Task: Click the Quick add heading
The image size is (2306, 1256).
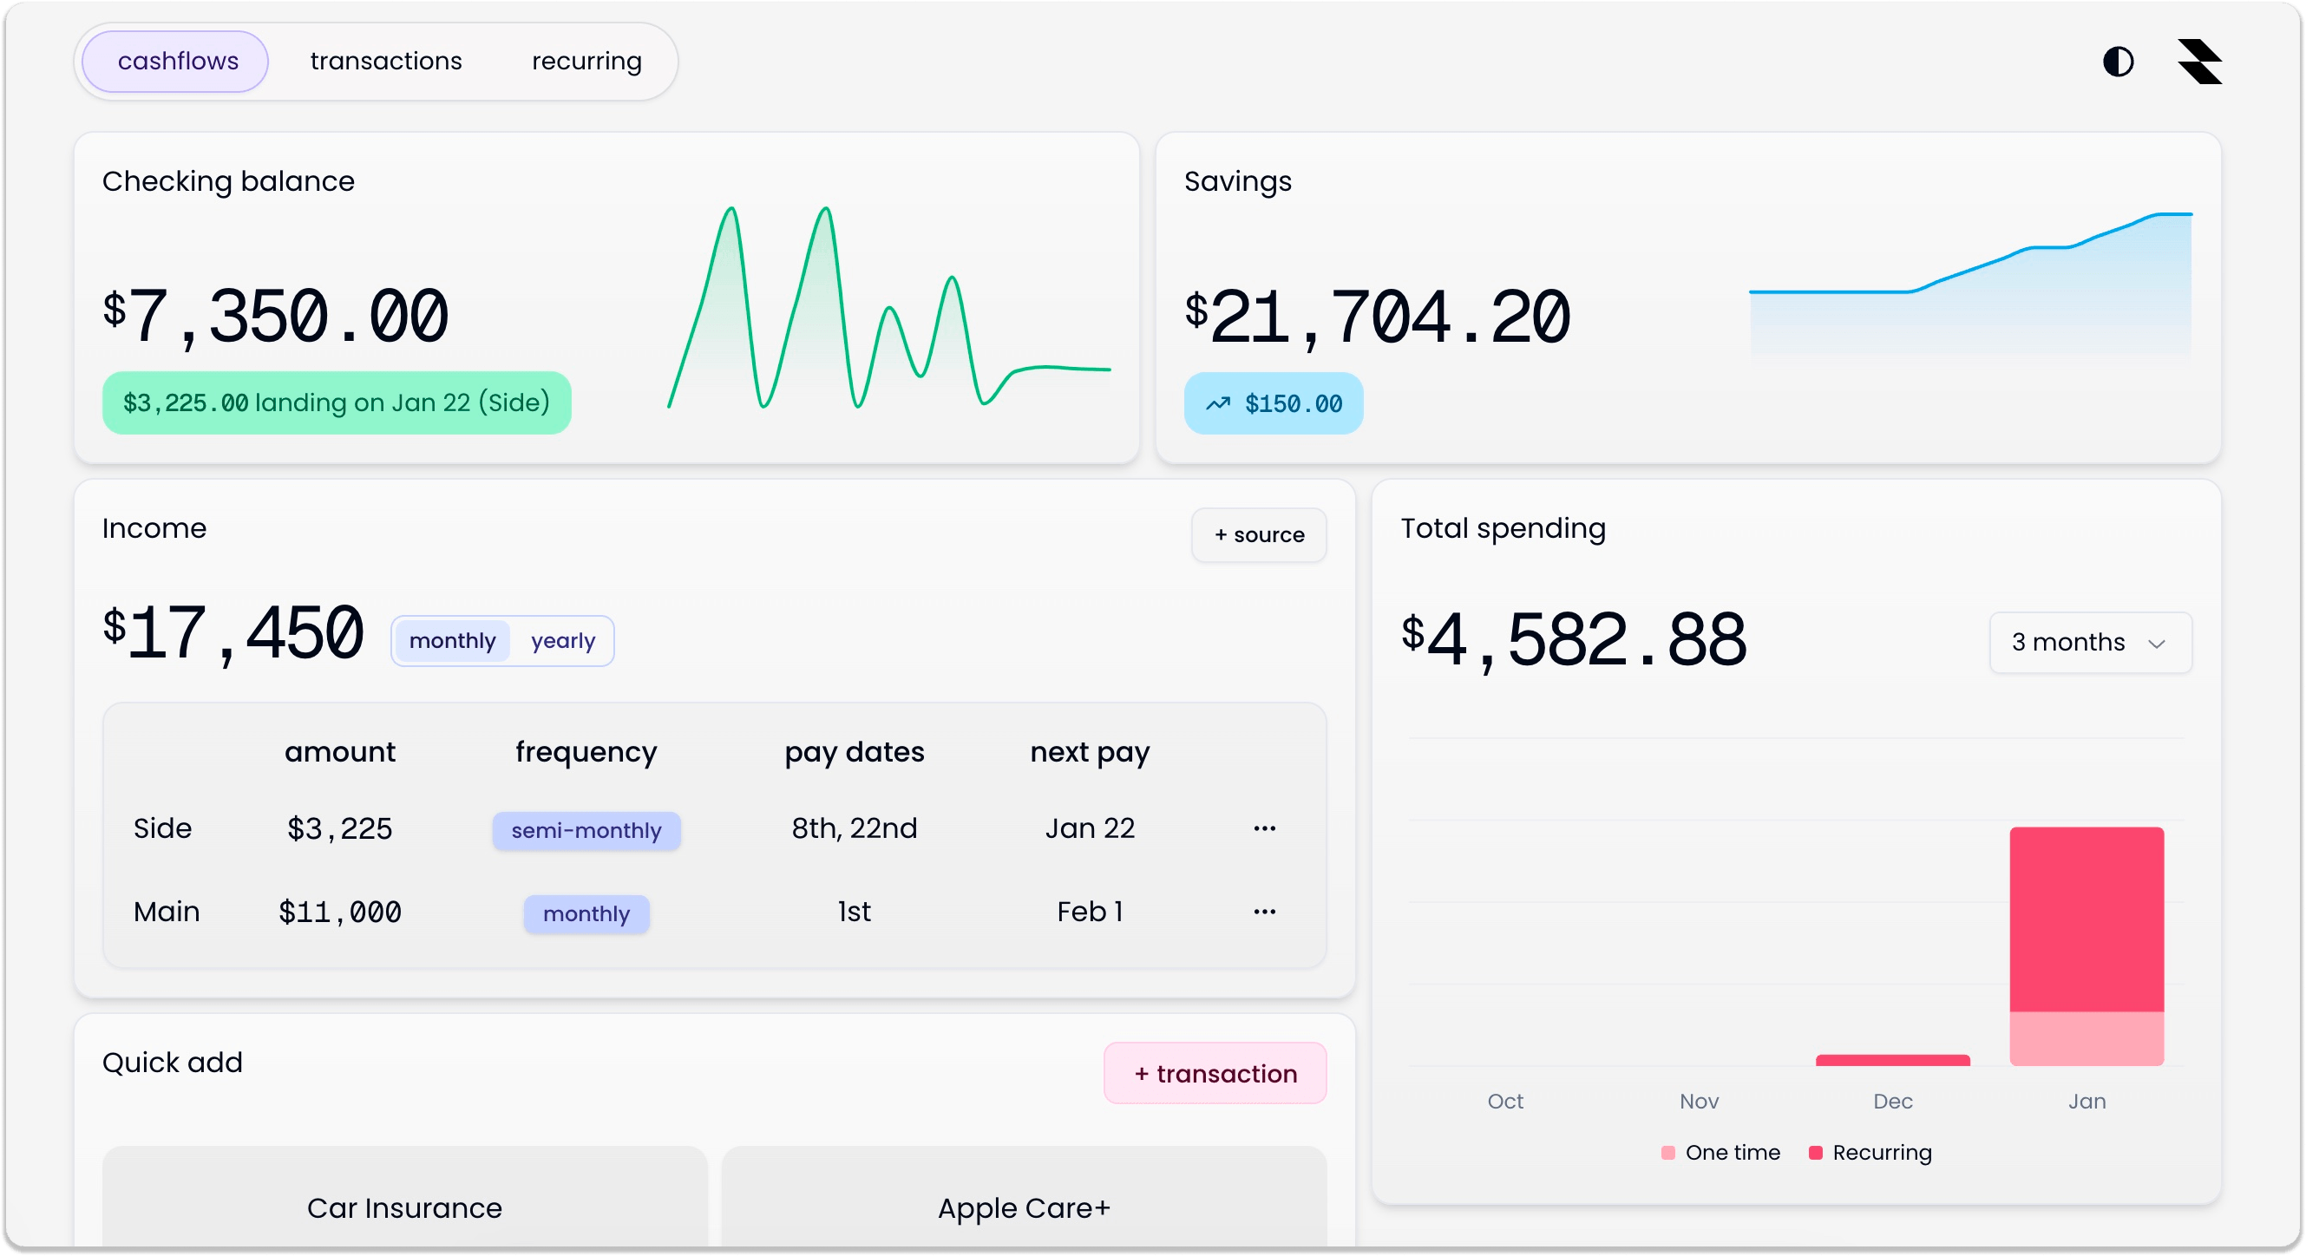Action: (172, 1062)
